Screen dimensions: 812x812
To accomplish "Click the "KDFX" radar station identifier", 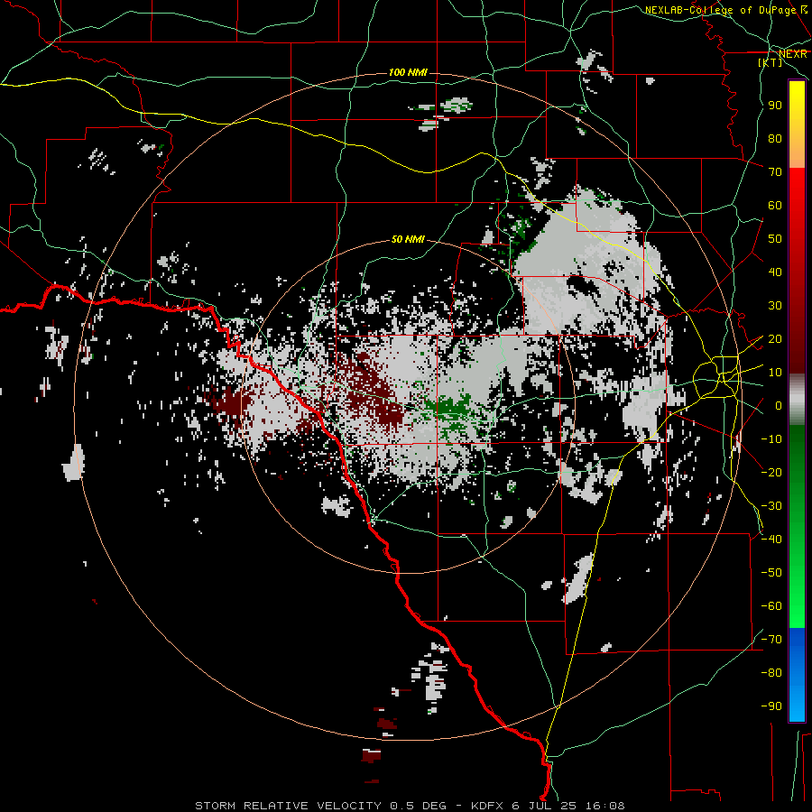I will 487,806.
